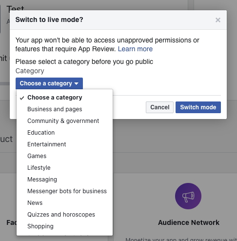Select Community & government category
This screenshot has height=241, width=237.
64,121
